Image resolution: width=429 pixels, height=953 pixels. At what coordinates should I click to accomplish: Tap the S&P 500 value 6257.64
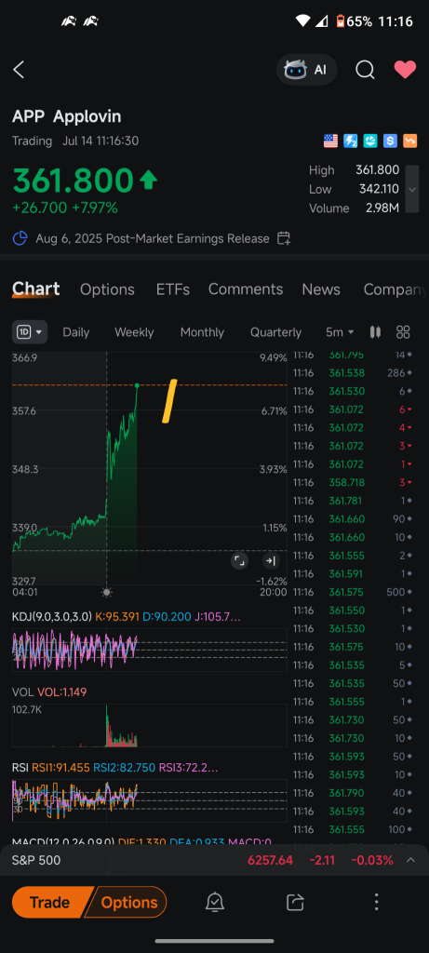270,860
